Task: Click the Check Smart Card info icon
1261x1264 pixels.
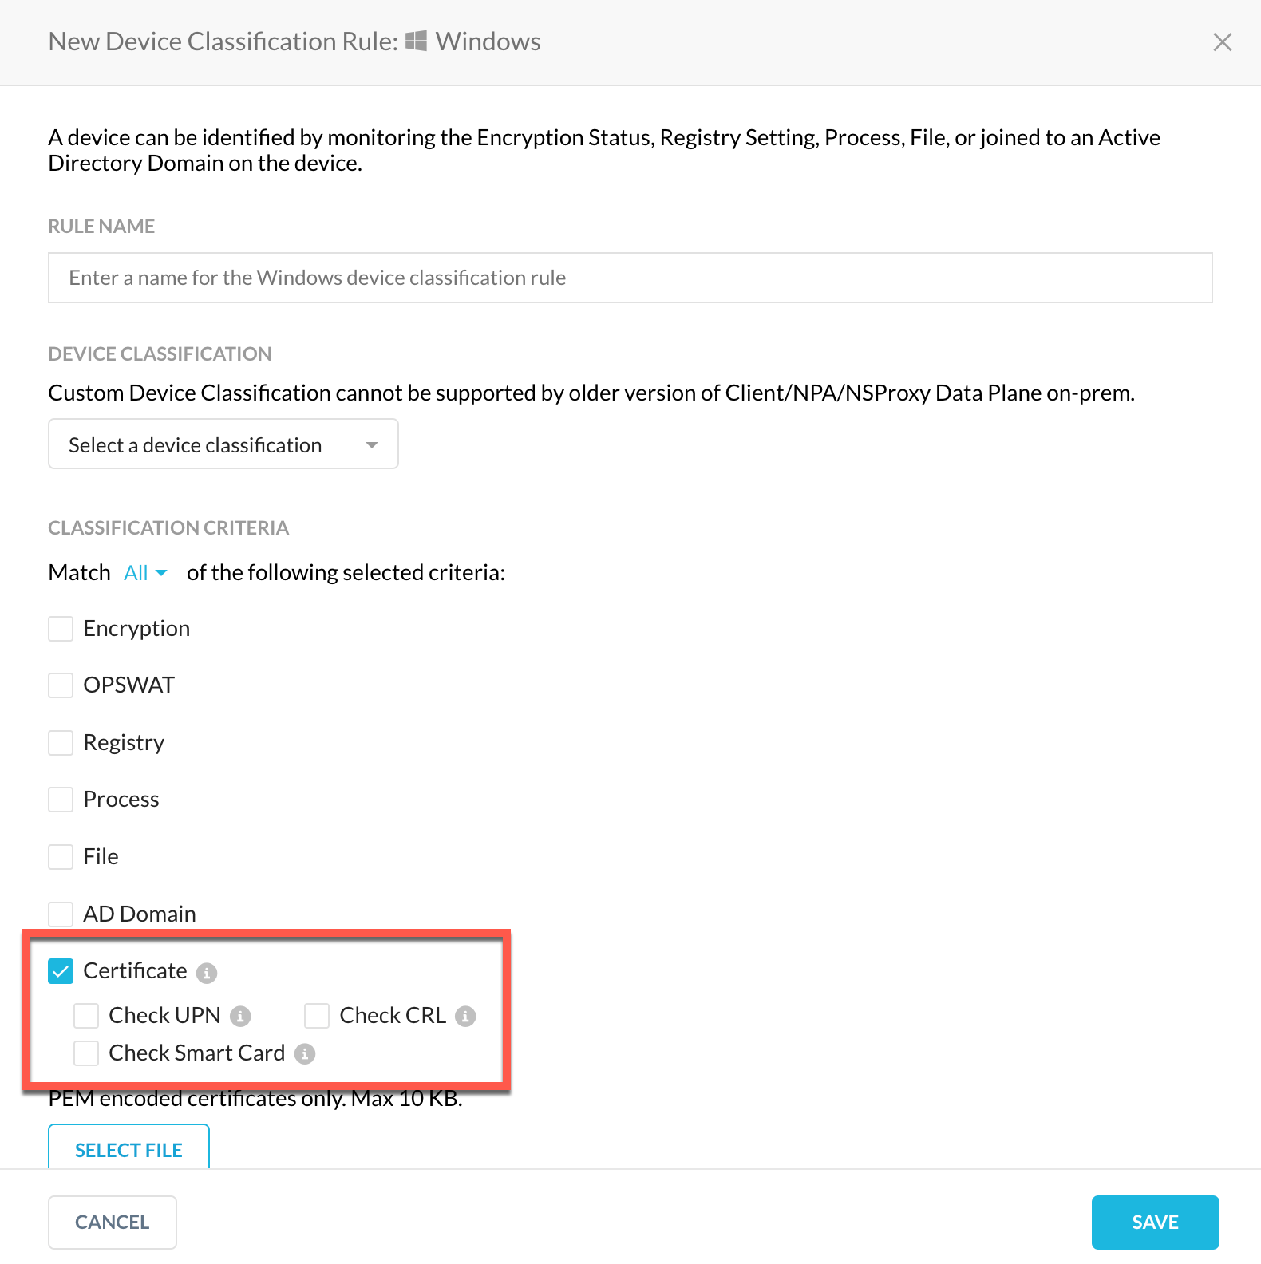Action: coord(305,1054)
